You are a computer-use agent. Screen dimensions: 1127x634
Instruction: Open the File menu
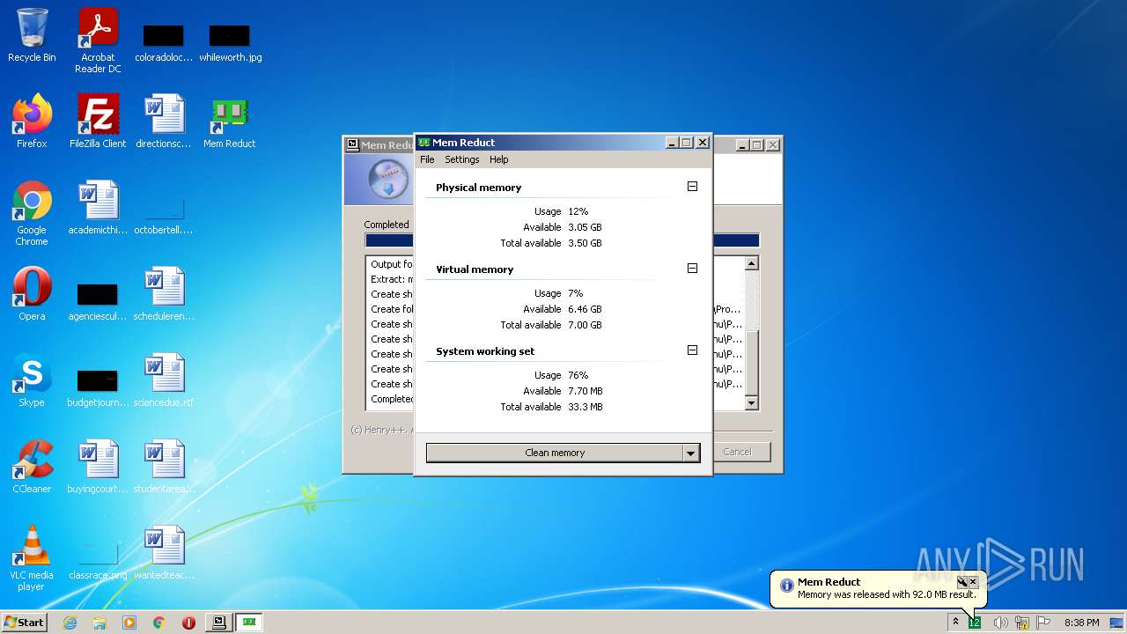coord(427,159)
